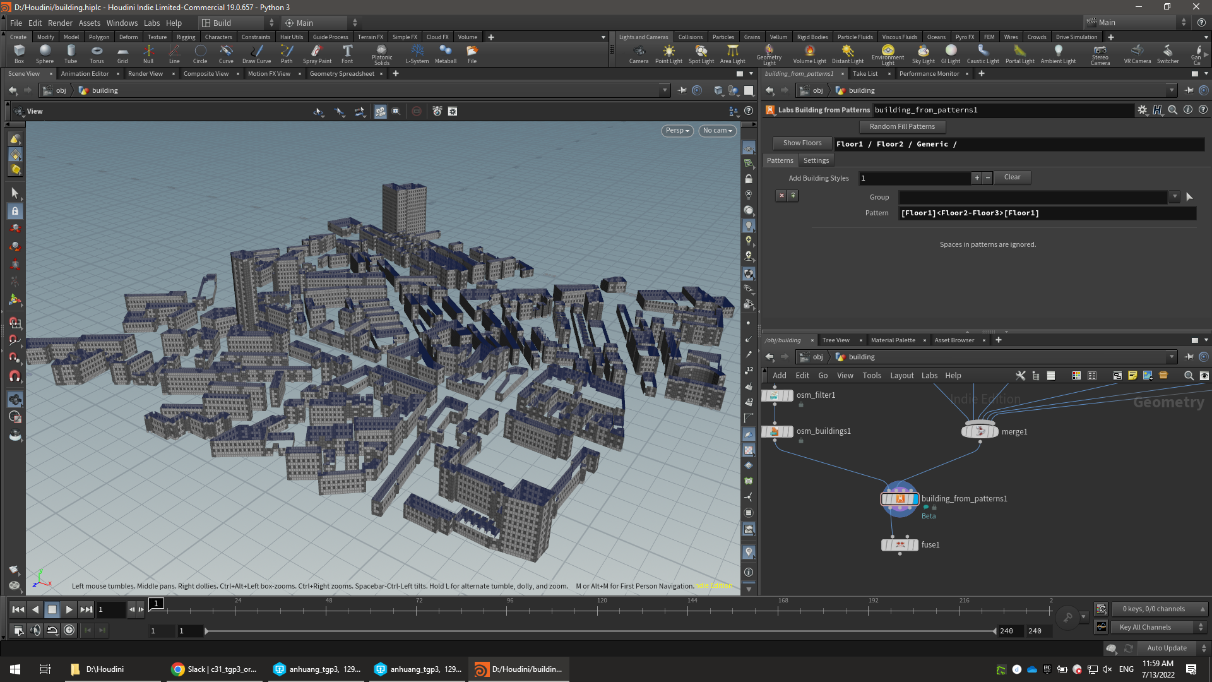Open the Build desktop dropdown
This screenshot has height=682, width=1212.
(x=237, y=23)
